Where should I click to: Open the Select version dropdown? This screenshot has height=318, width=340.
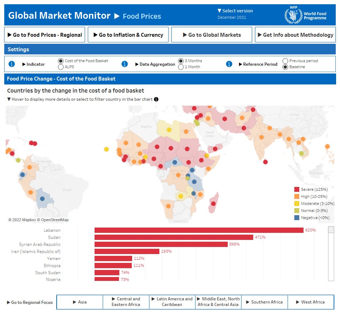[235, 11]
